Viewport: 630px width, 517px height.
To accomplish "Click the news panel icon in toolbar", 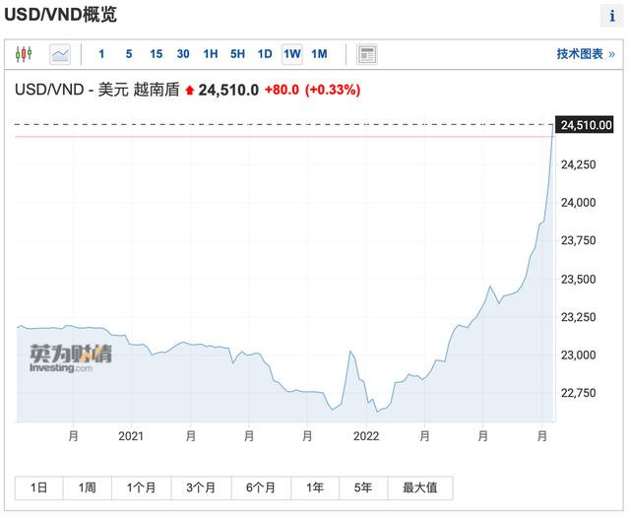I will click(x=366, y=54).
